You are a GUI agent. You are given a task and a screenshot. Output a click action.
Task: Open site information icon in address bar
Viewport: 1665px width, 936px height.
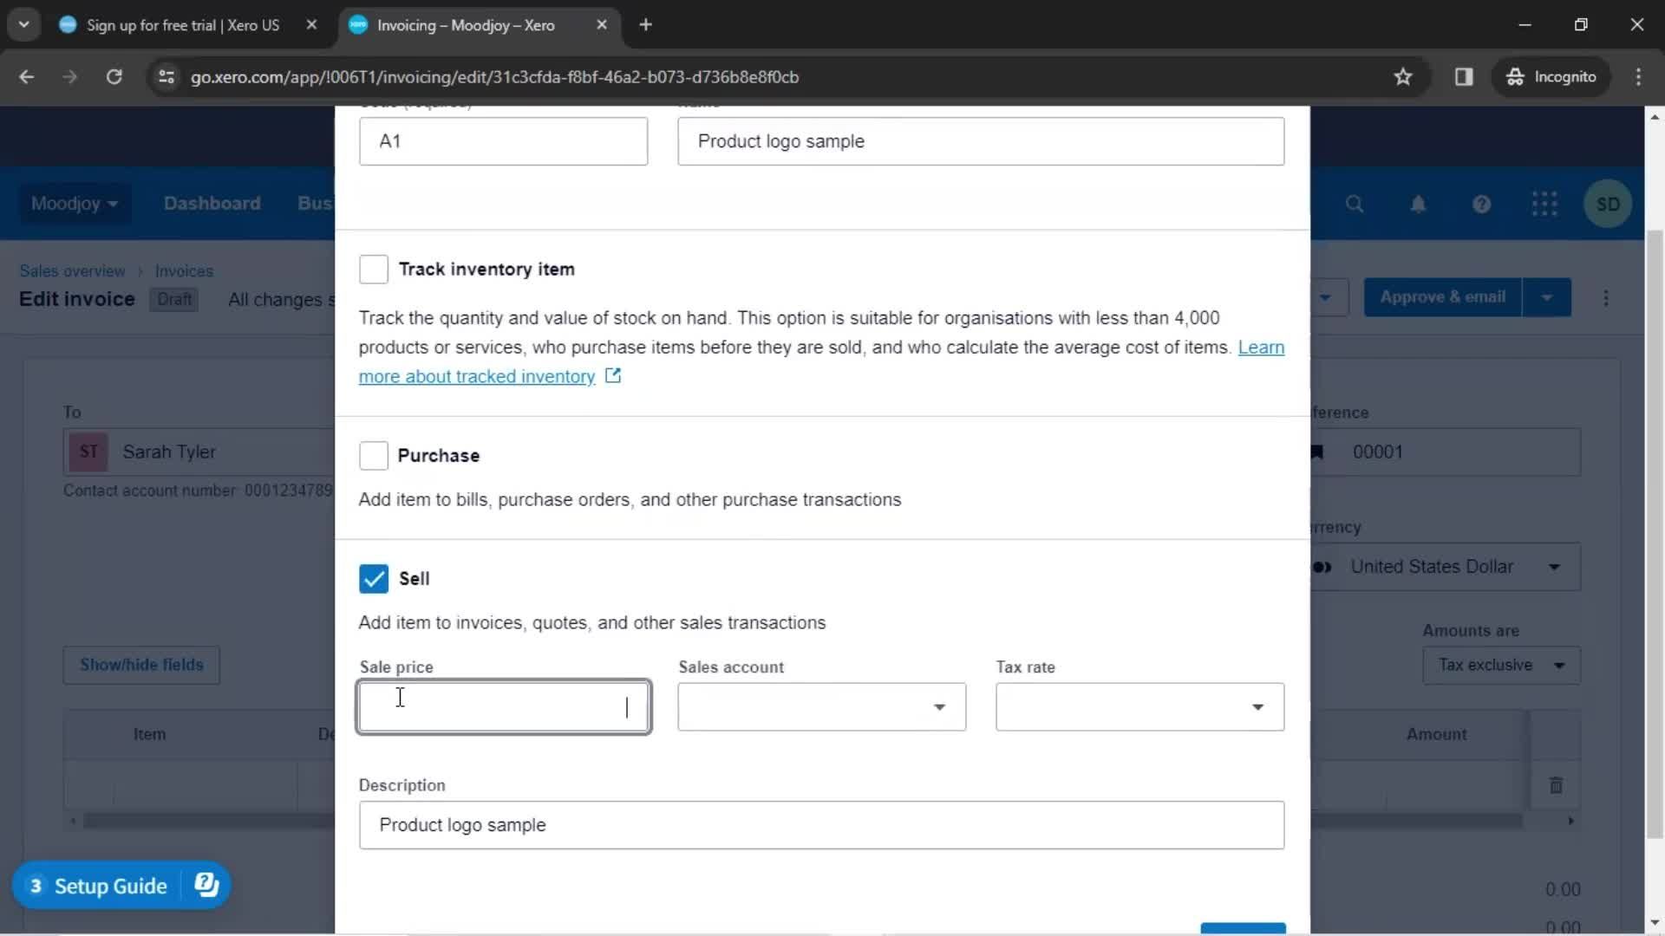point(166,76)
